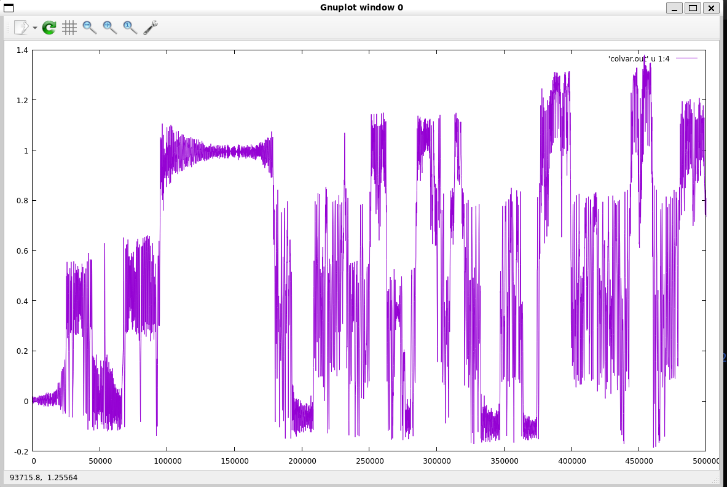Click the y-axis label 1.4
This screenshot has width=727, height=487.
pos(22,50)
